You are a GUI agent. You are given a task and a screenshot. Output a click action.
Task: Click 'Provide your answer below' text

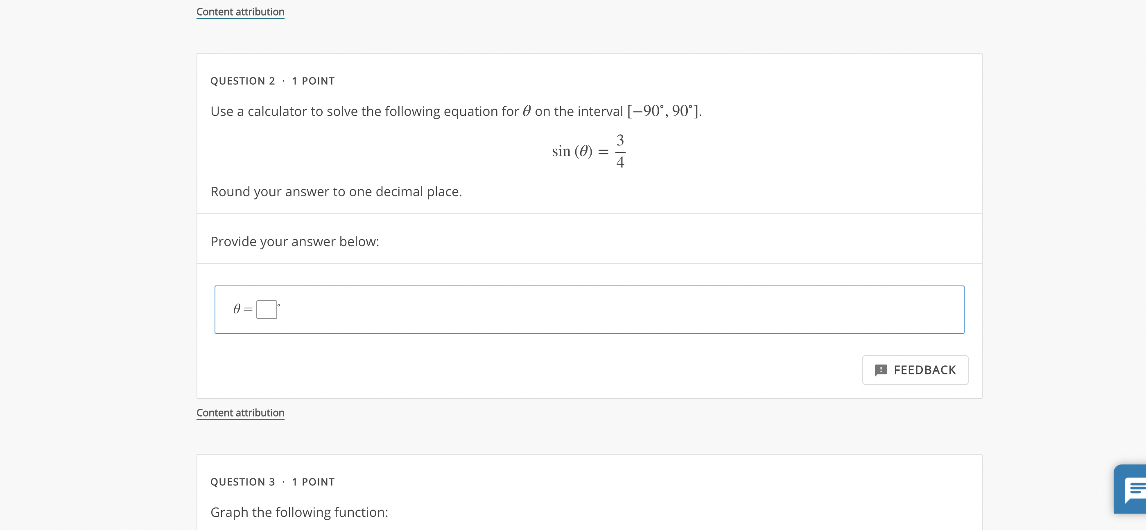click(294, 241)
